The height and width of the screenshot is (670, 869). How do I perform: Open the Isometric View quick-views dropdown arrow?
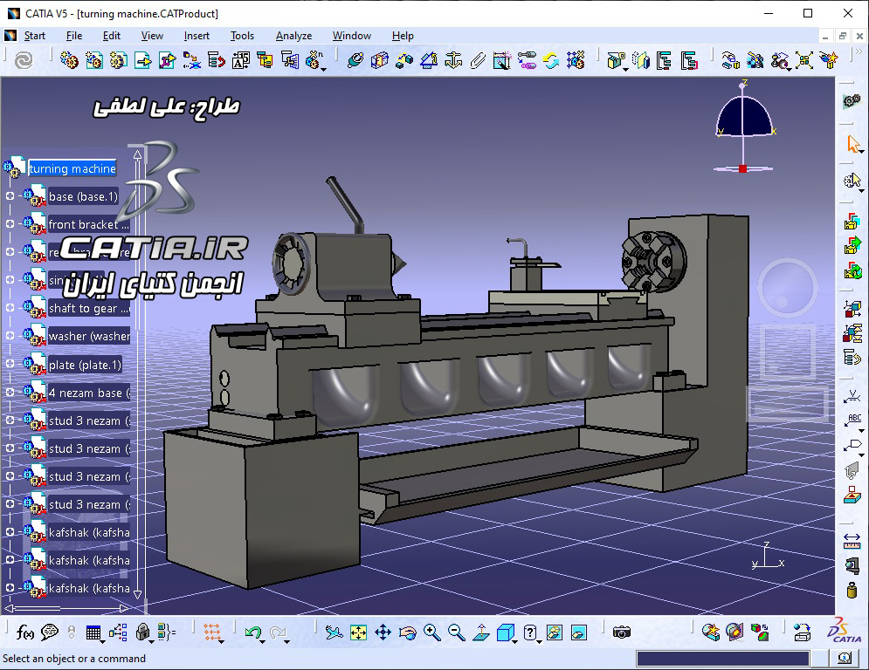[515, 641]
